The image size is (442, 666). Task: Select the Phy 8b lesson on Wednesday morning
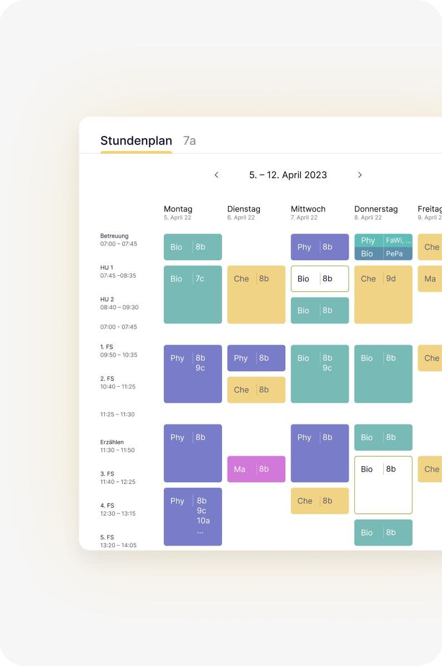319,246
